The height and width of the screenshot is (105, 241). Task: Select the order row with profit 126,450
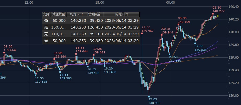point(91,27)
